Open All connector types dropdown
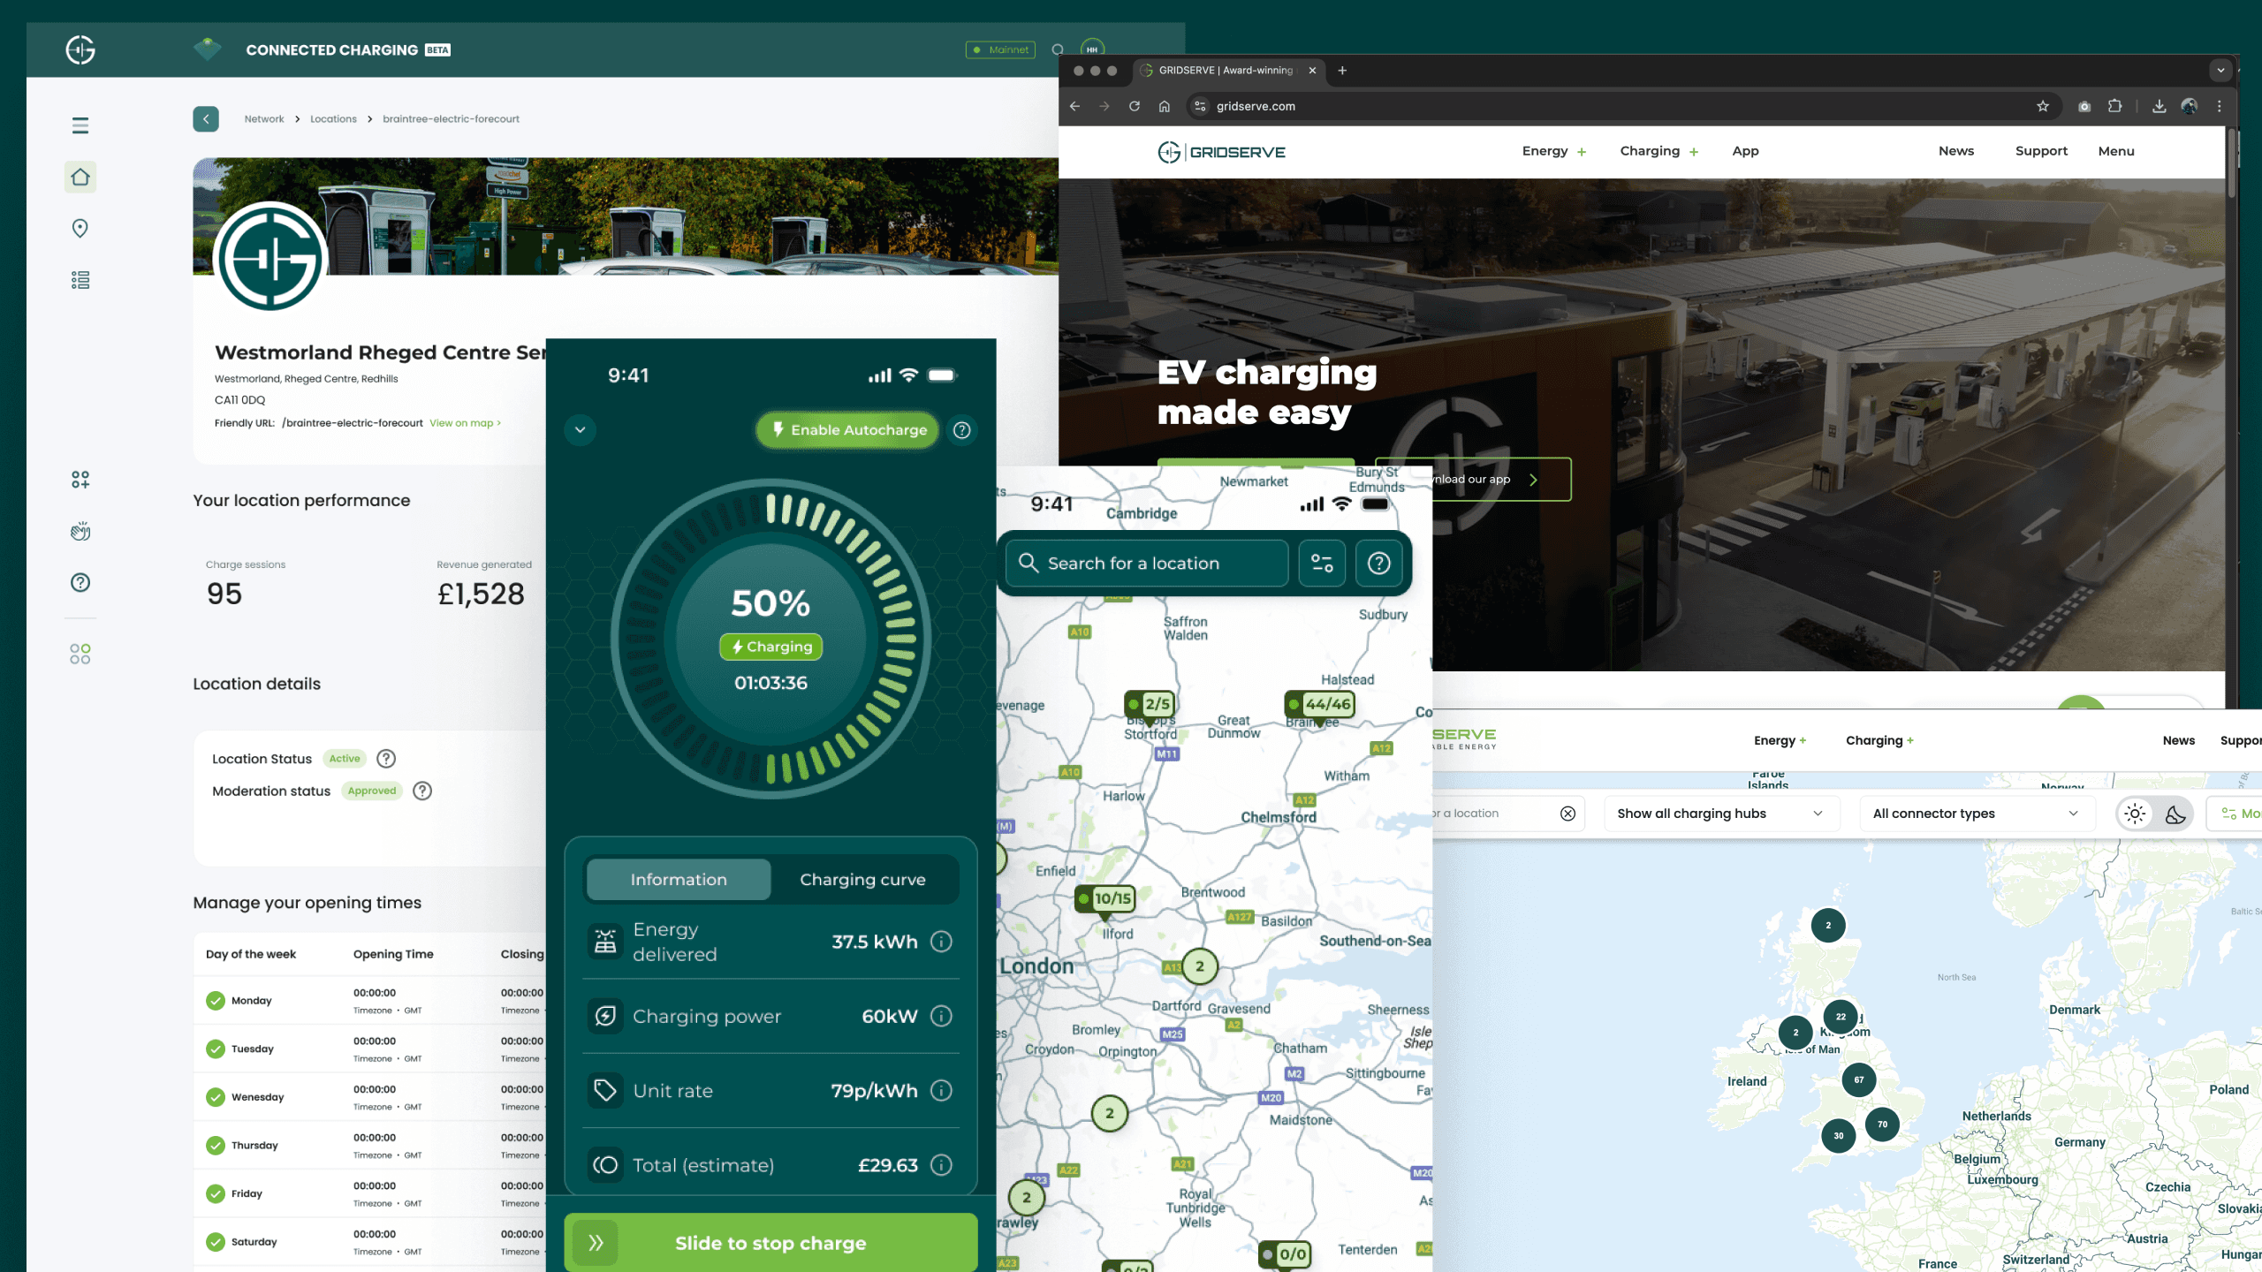Image resolution: width=2262 pixels, height=1272 pixels. pos(1976,814)
